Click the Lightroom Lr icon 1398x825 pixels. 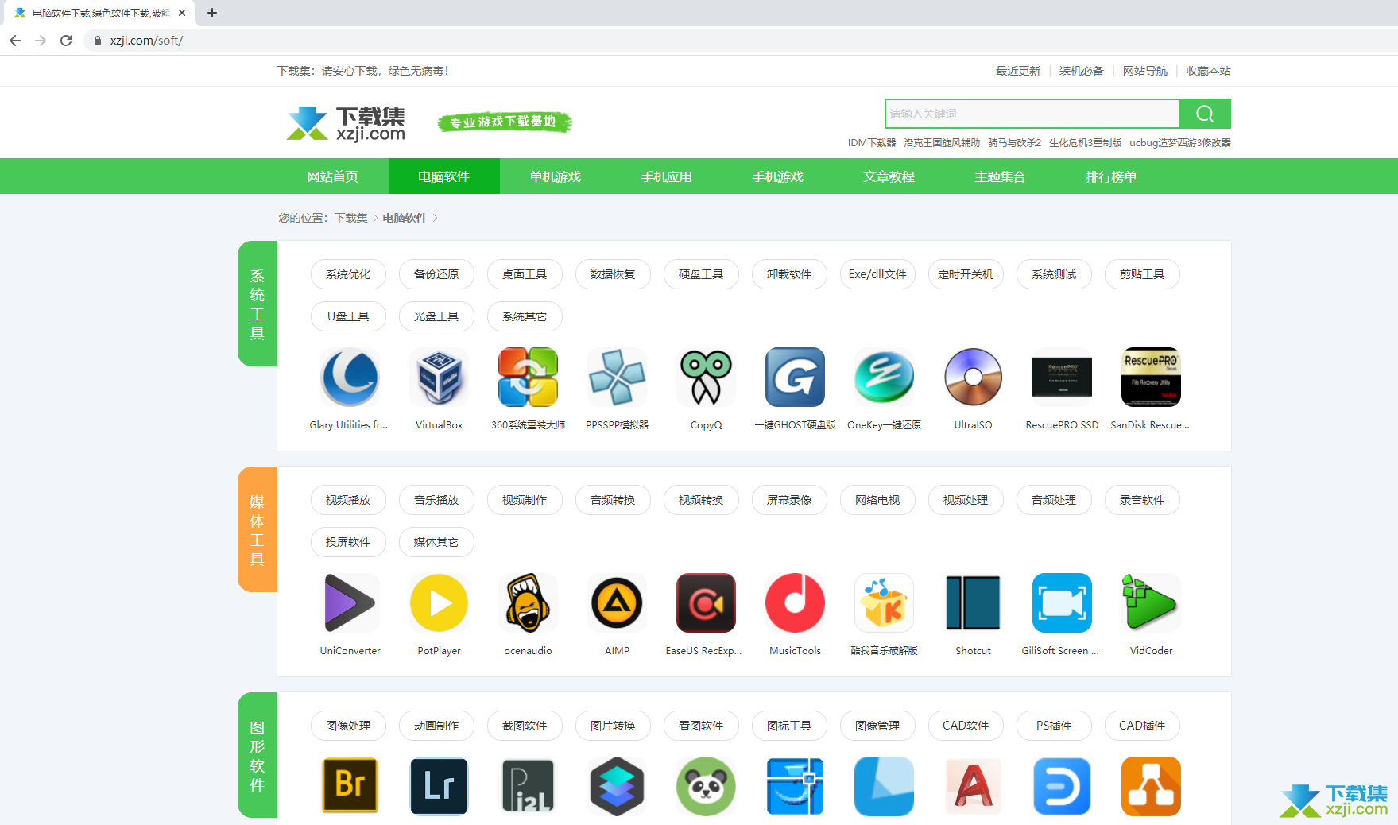pos(439,785)
